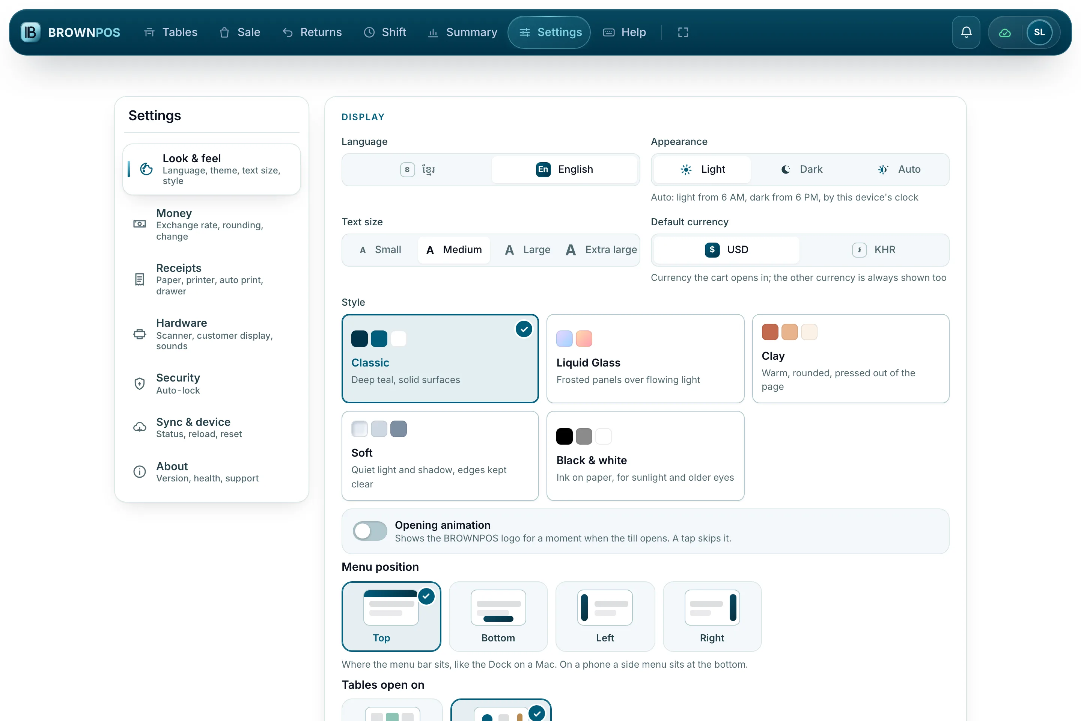
Task: Open the Shift tab
Action: pyautogui.click(x=385, y=32)
